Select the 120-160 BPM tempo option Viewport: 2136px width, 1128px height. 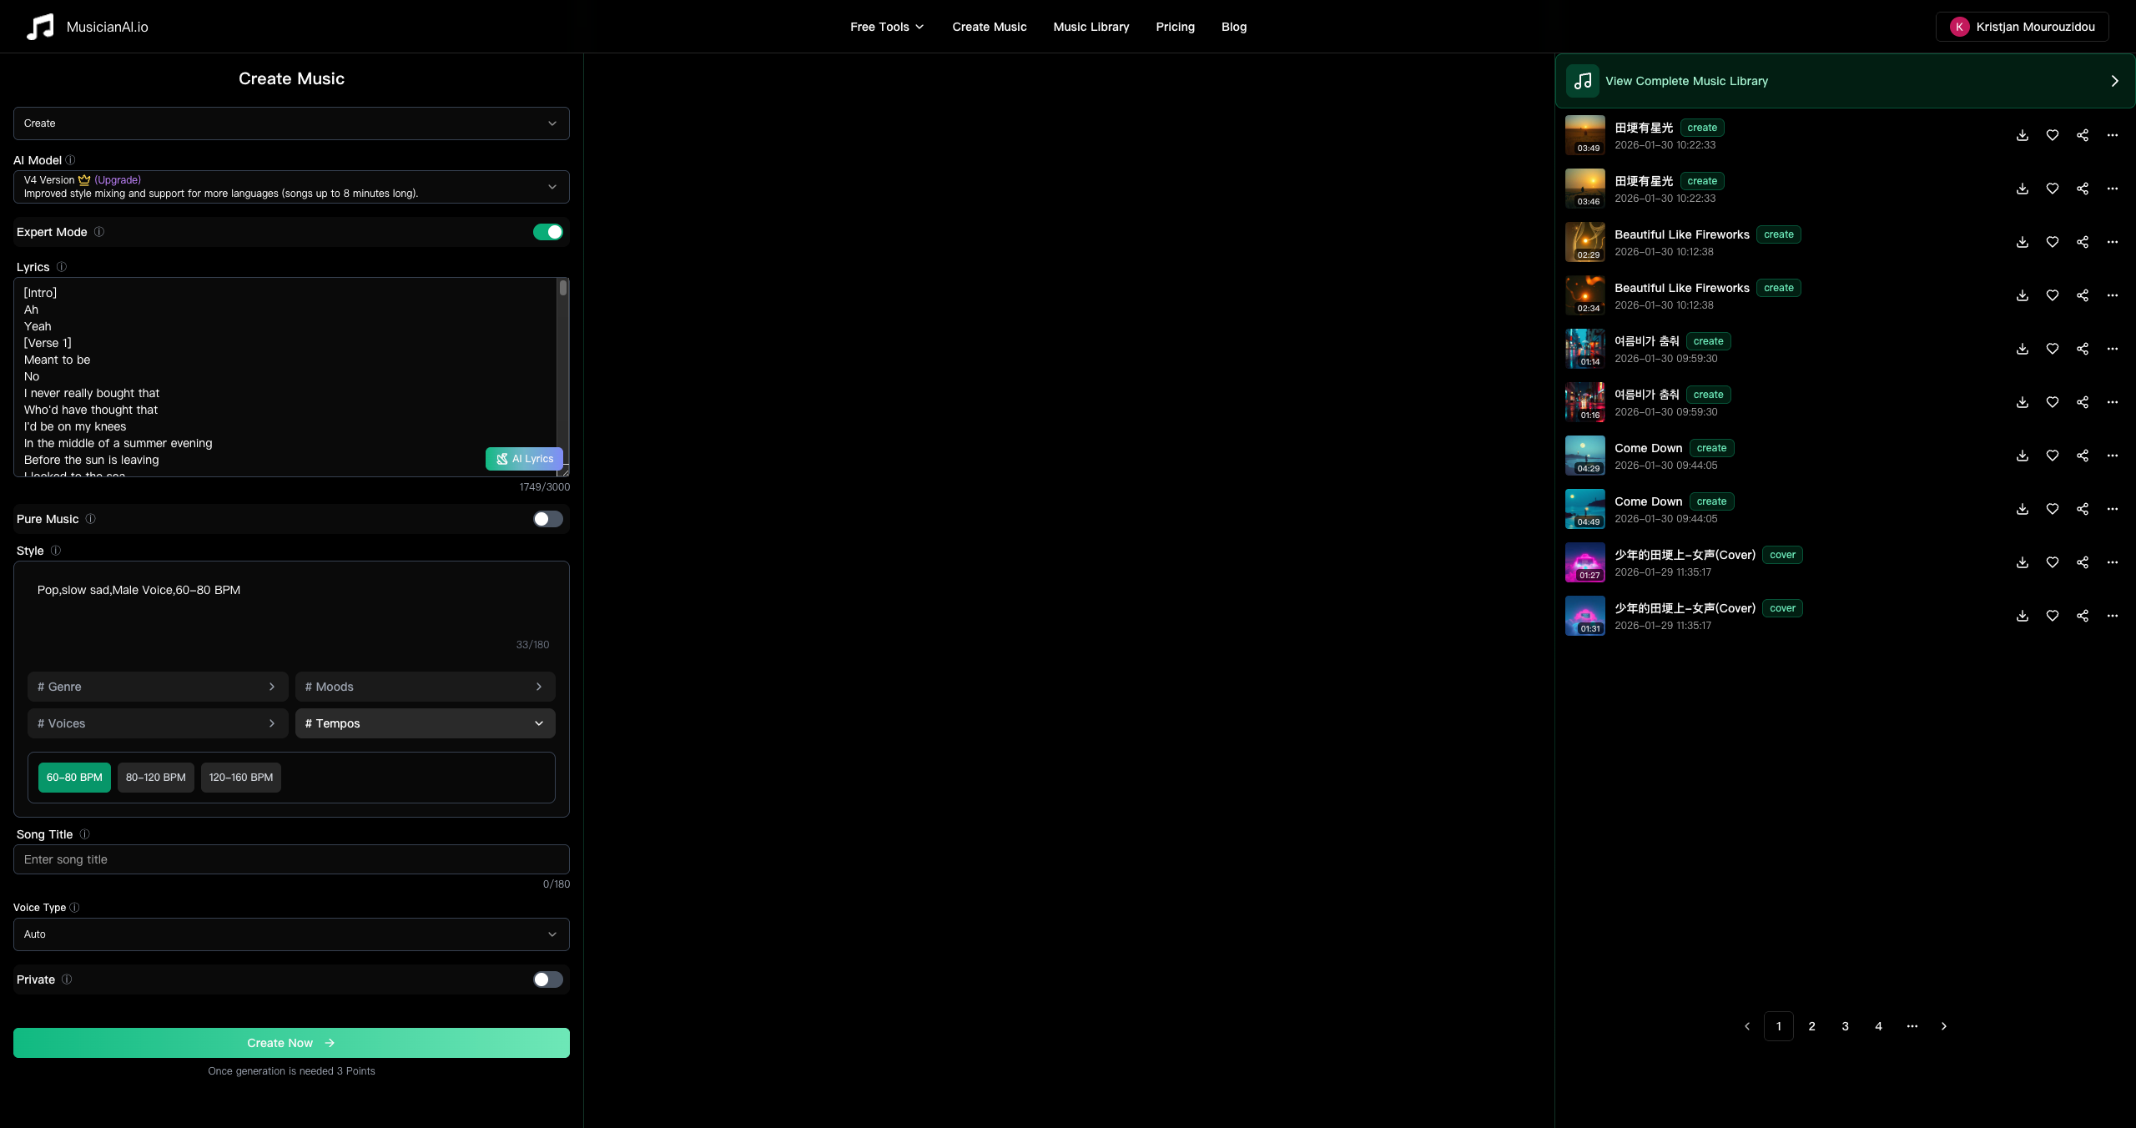click(240, 777)
